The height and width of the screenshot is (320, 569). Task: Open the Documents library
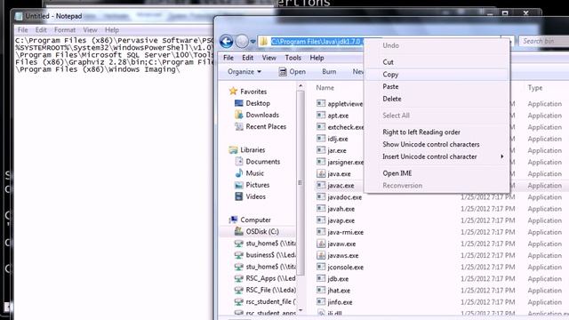263,162
